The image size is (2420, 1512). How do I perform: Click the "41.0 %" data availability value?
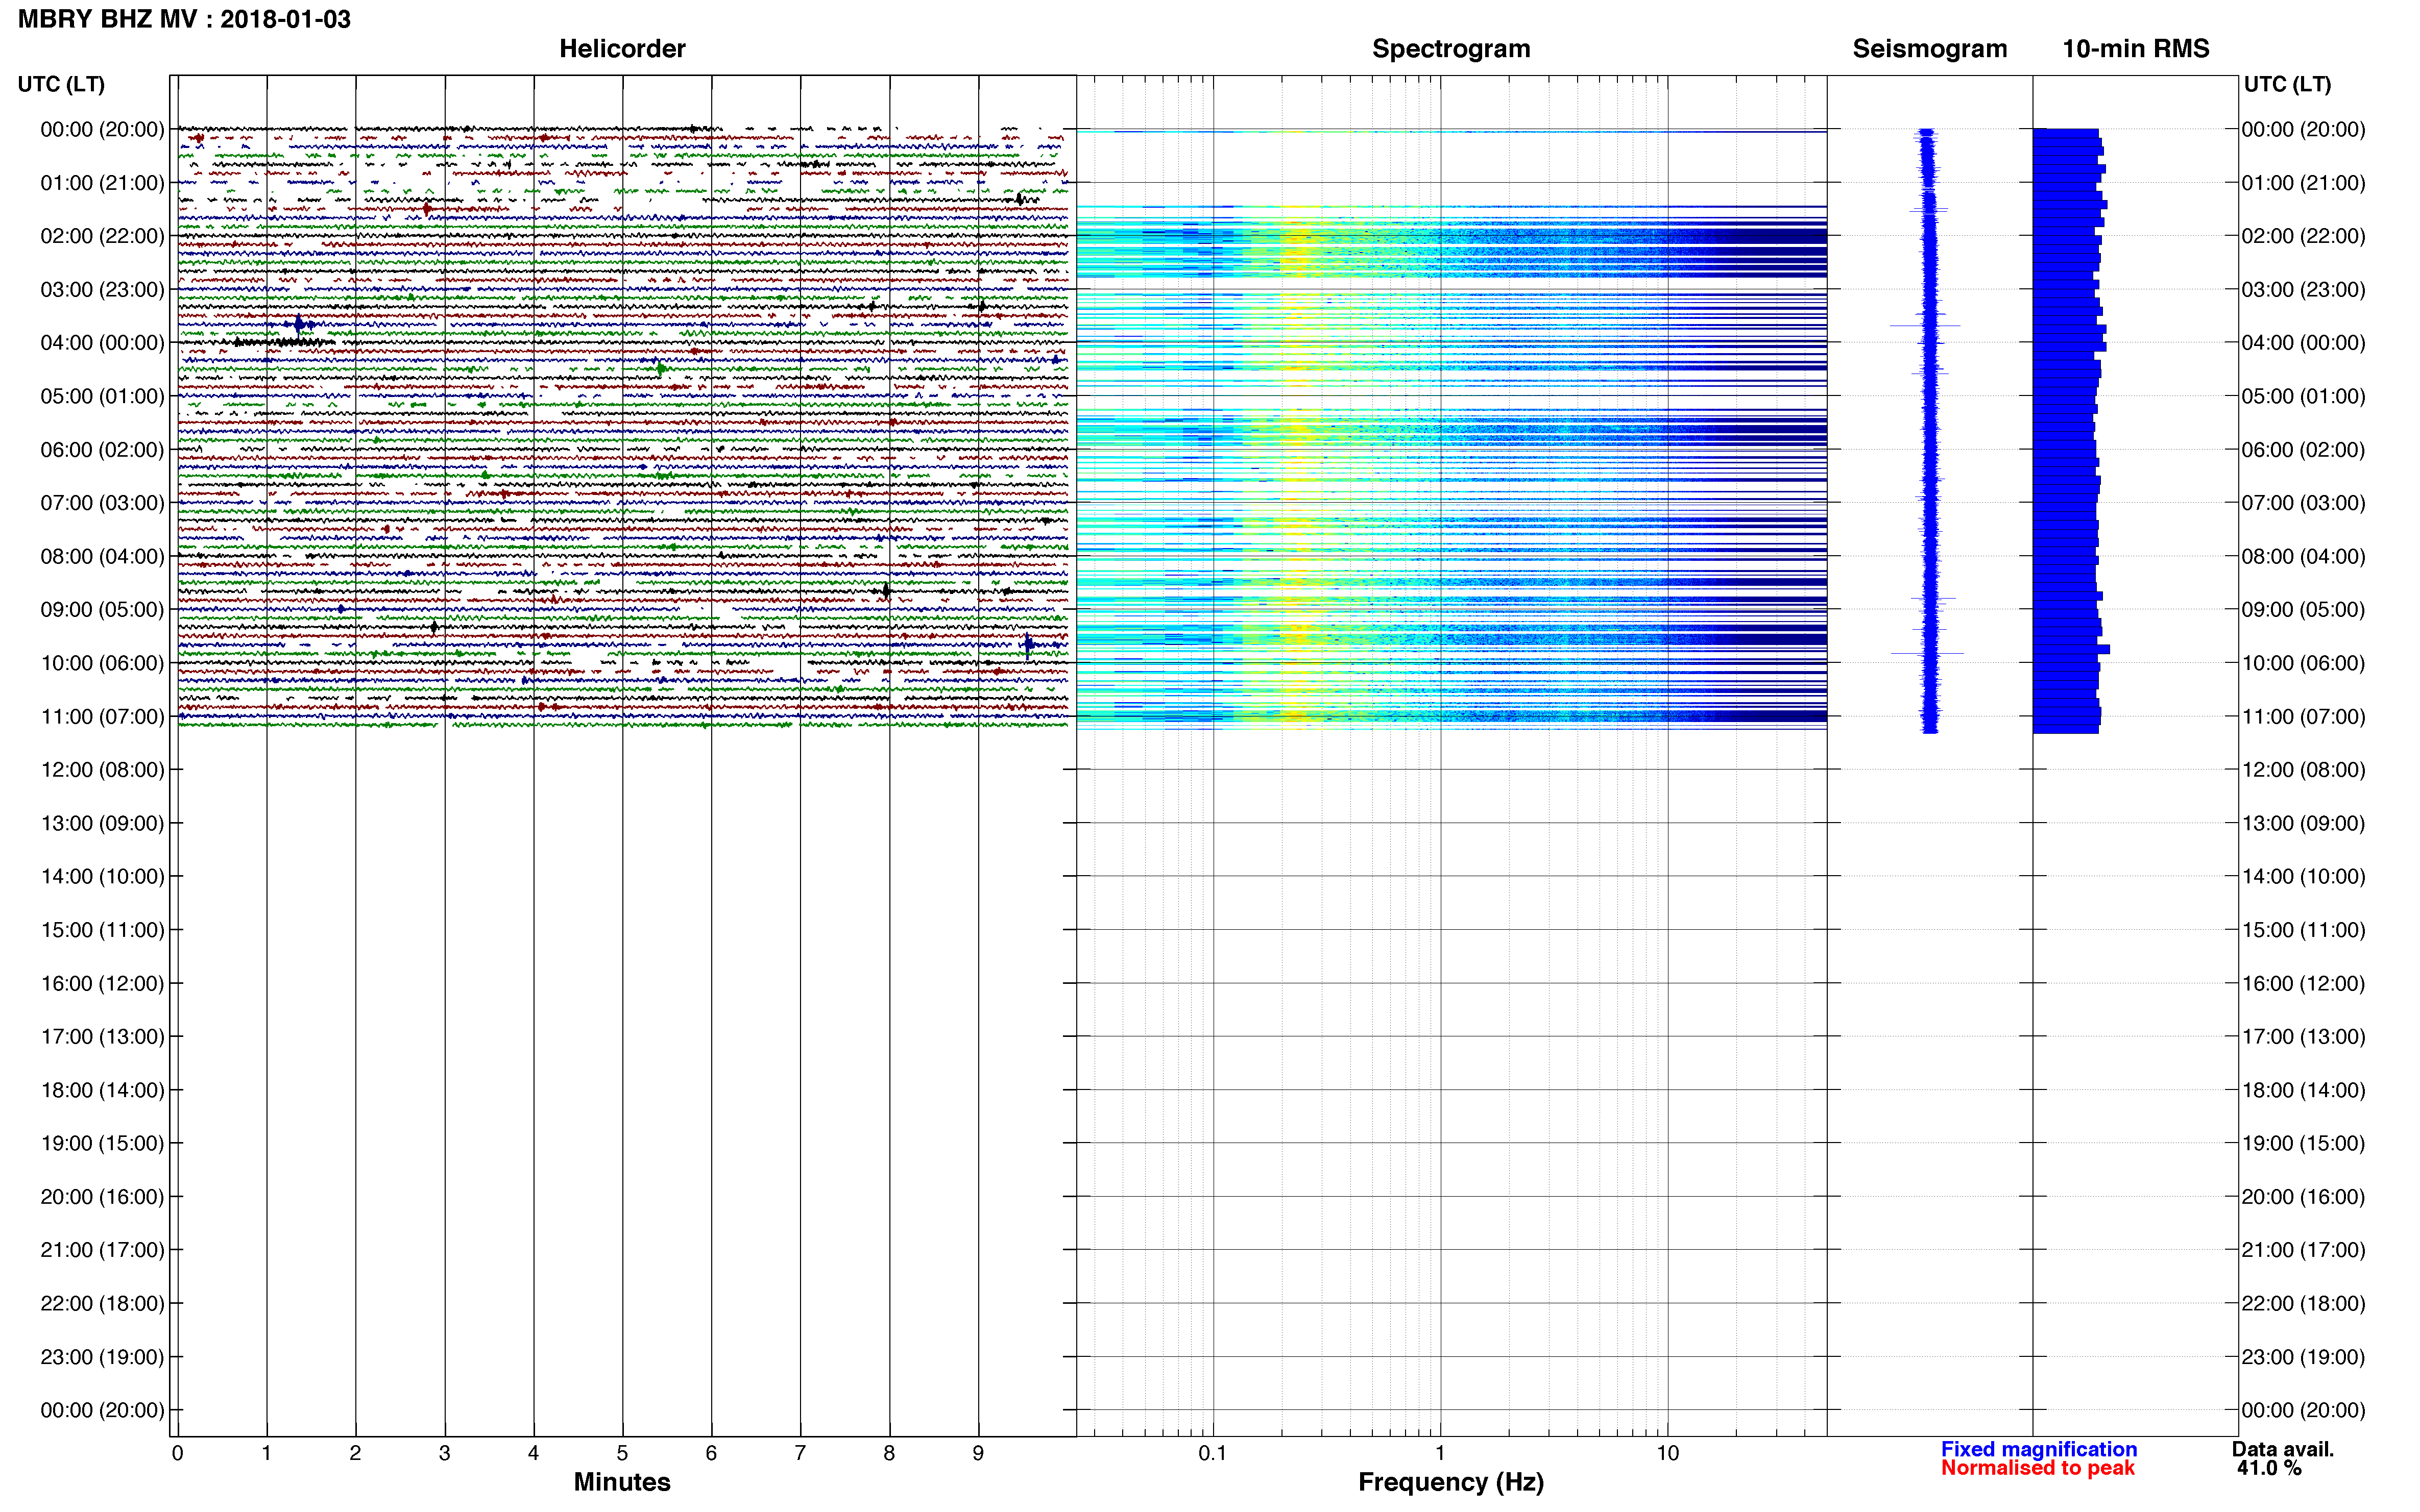click(2270, 1468)
